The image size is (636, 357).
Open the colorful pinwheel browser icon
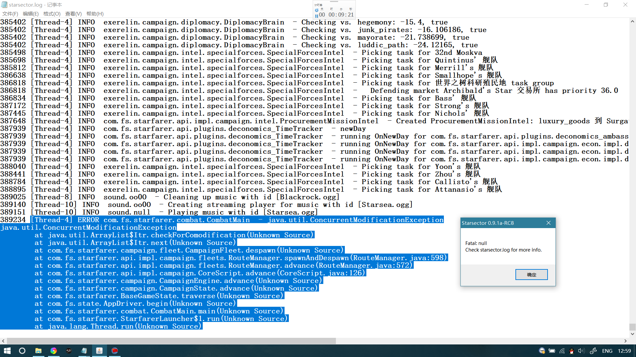pos(54,351)
